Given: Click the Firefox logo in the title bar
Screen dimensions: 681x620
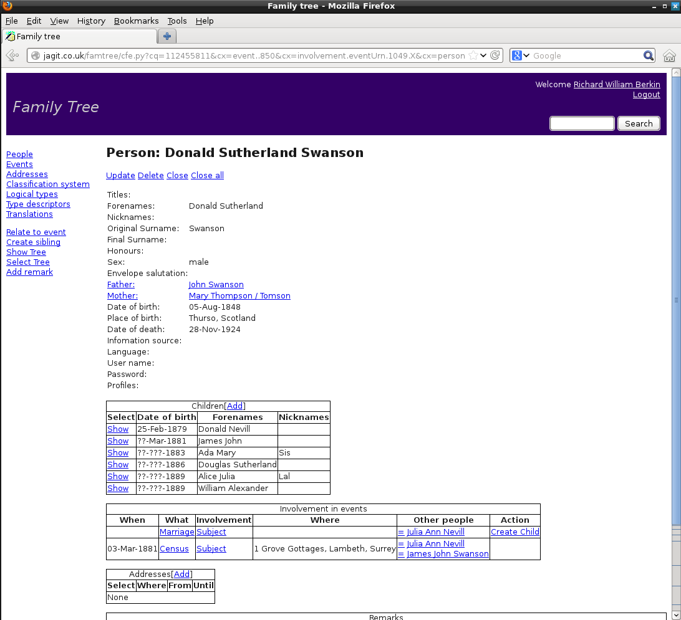Looking at the screenshot, I should coord(7,6).
